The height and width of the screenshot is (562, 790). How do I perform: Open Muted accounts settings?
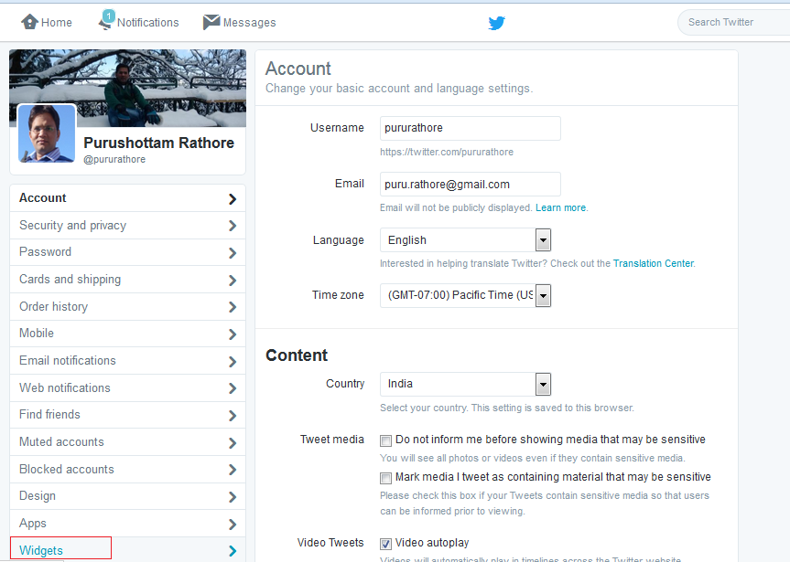coord(60,441)
